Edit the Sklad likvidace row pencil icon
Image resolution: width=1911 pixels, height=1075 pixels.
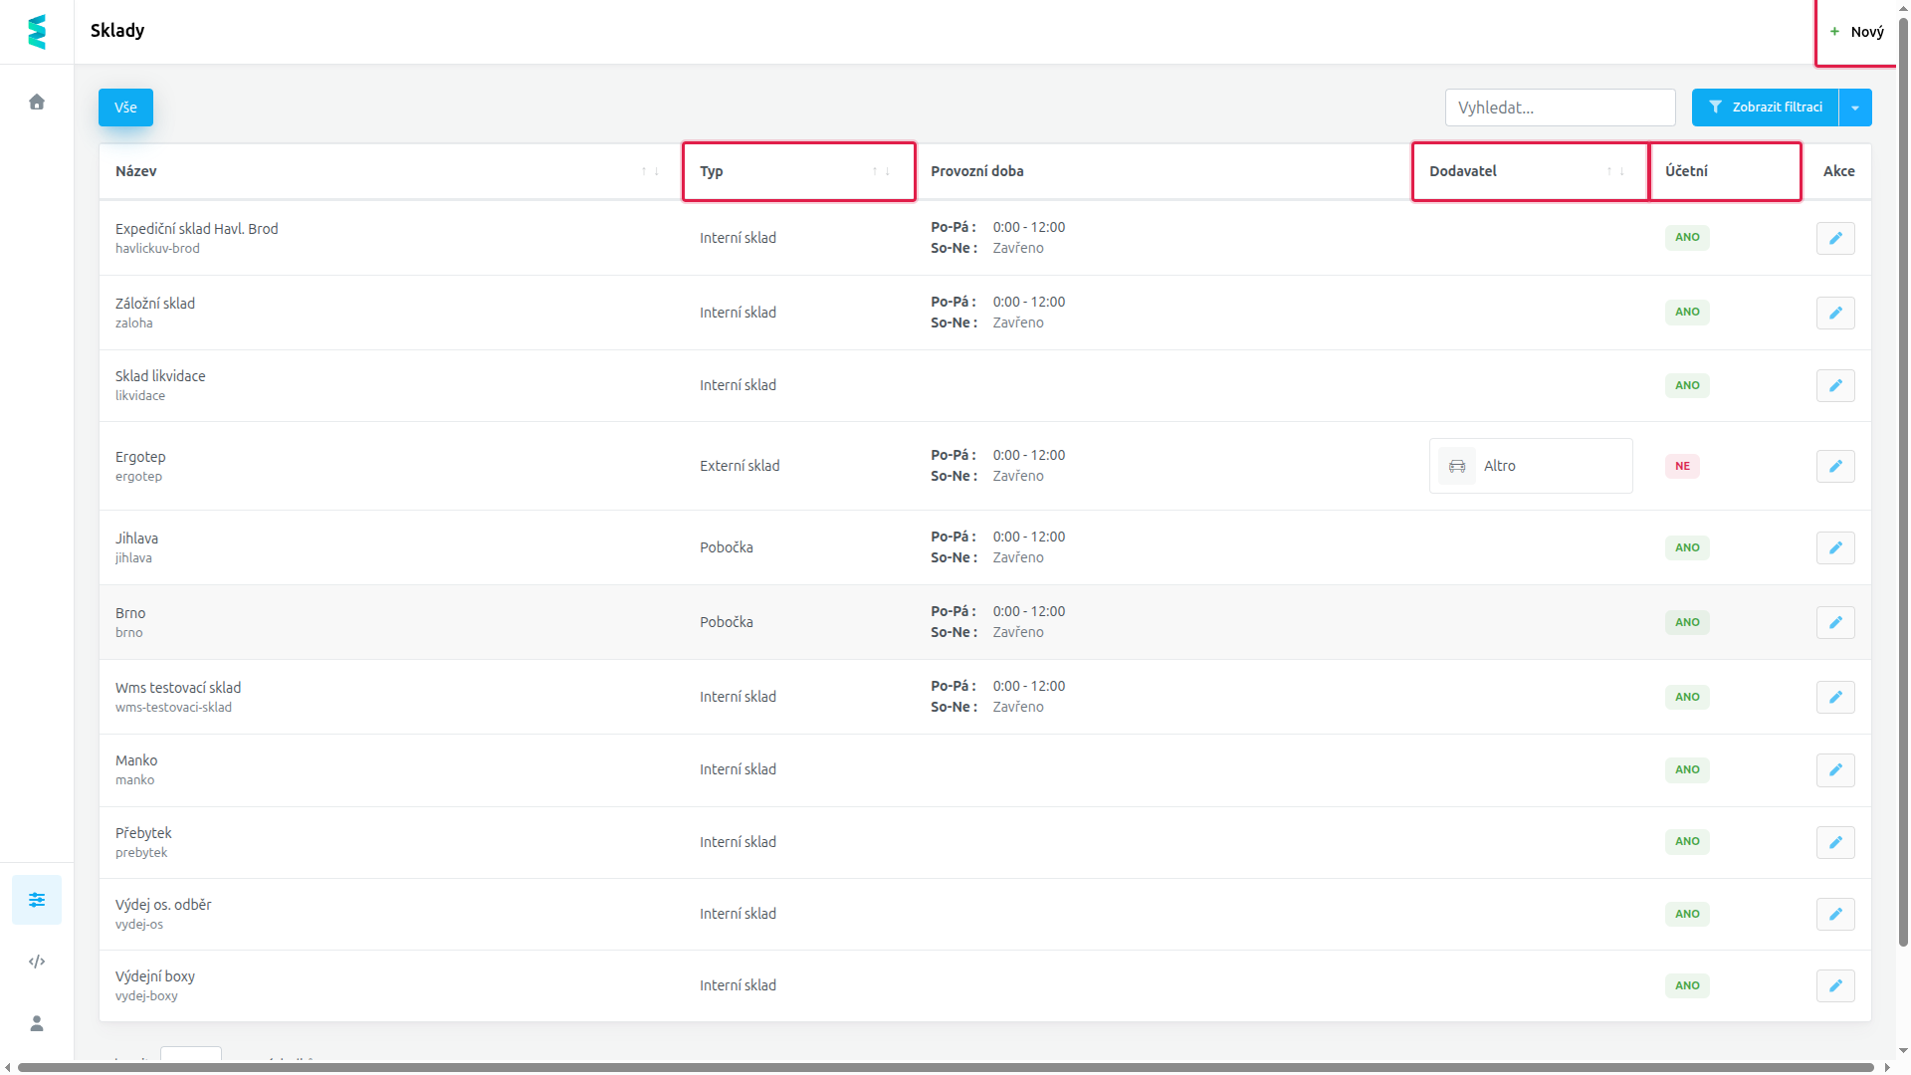click(1835, 385)
